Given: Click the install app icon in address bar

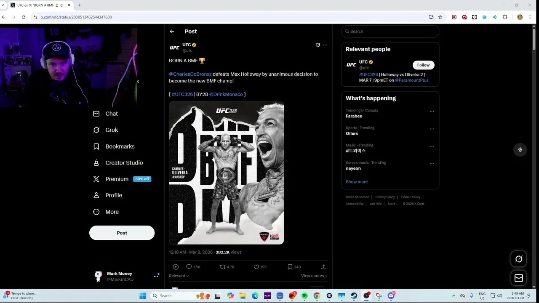Looking at the screenshot, I should click(x=431, y=17).
